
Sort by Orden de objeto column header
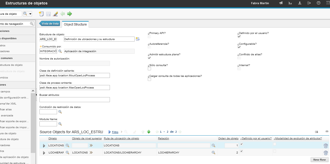point(228,138)
